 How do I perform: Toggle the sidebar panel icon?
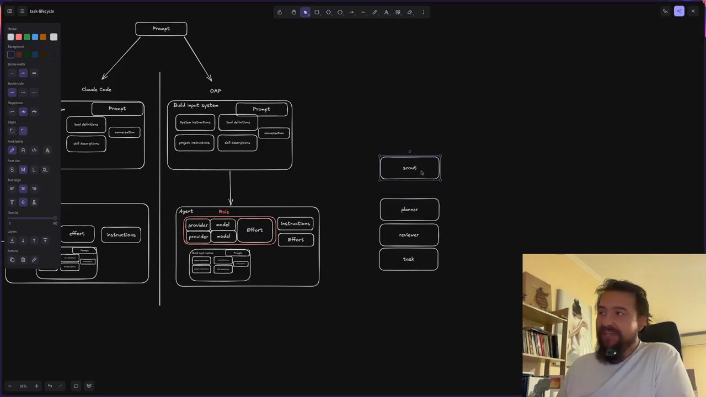[9, 11]
